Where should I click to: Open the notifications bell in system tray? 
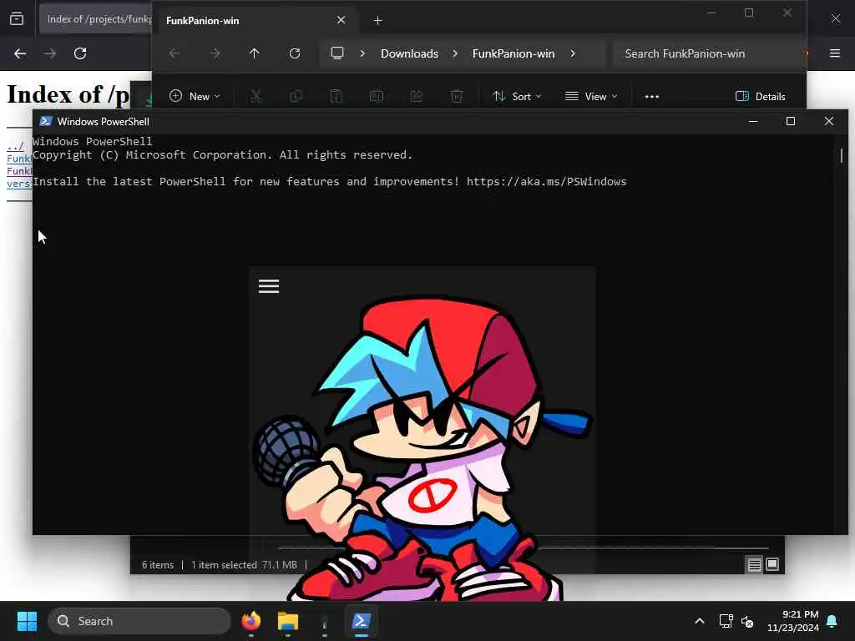pos(832,621)
